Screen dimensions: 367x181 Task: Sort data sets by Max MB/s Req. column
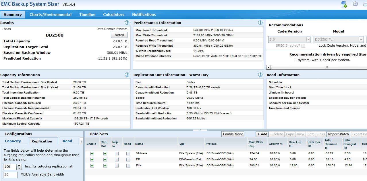coord(257,144)
